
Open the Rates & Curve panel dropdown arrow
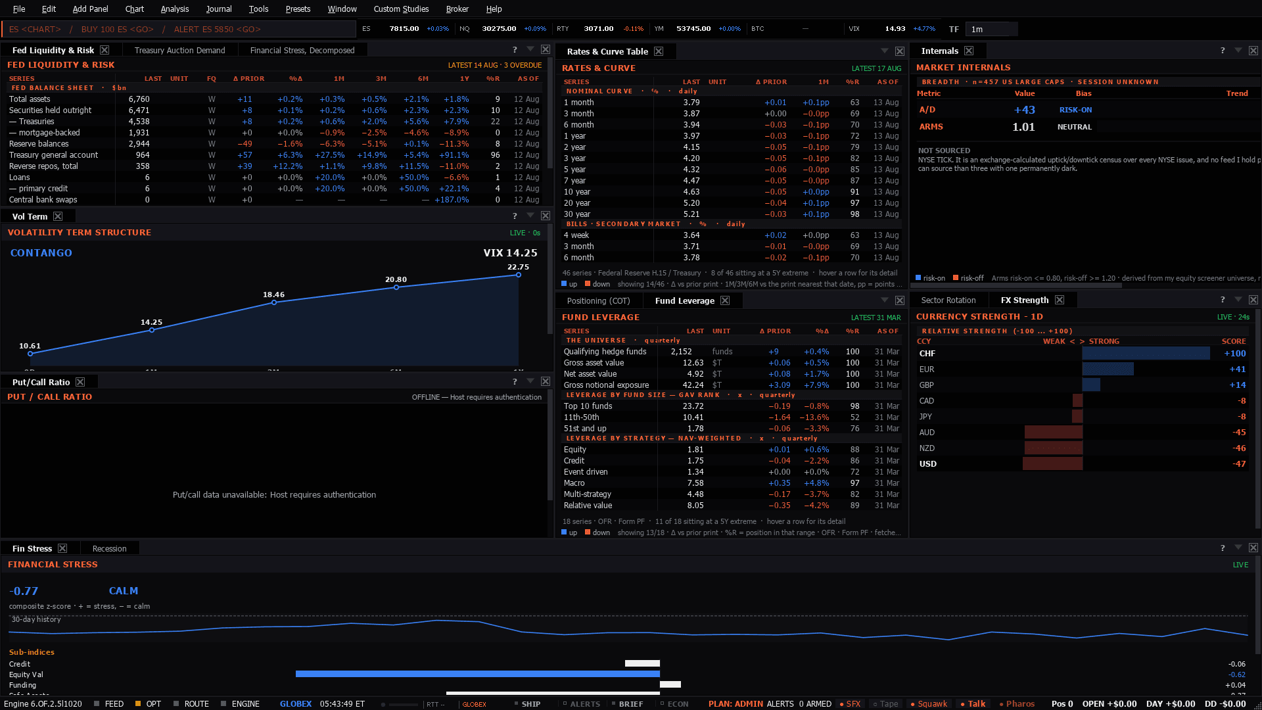coord(885,51)
